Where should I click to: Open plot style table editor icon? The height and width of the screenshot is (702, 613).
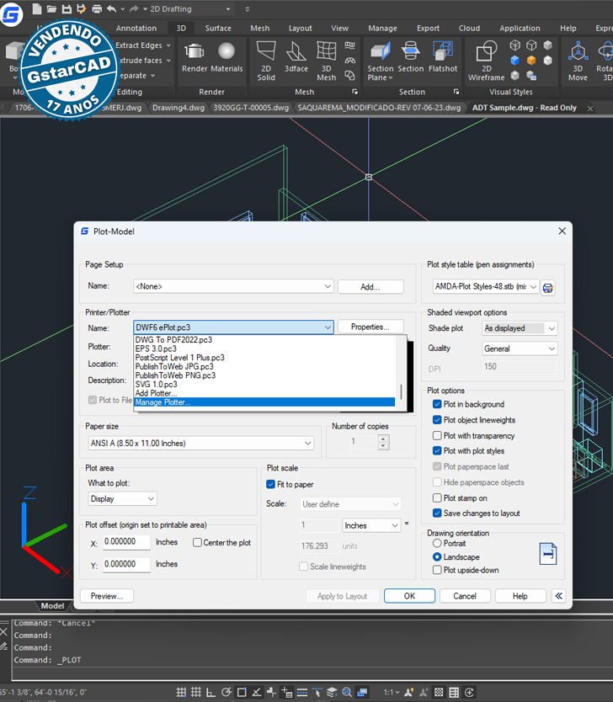pos(547,287)
